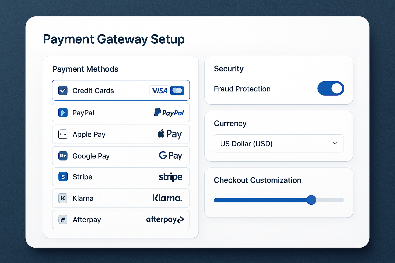Click the Klarna icon
The image size is (395, 263).
coord(62,198)
